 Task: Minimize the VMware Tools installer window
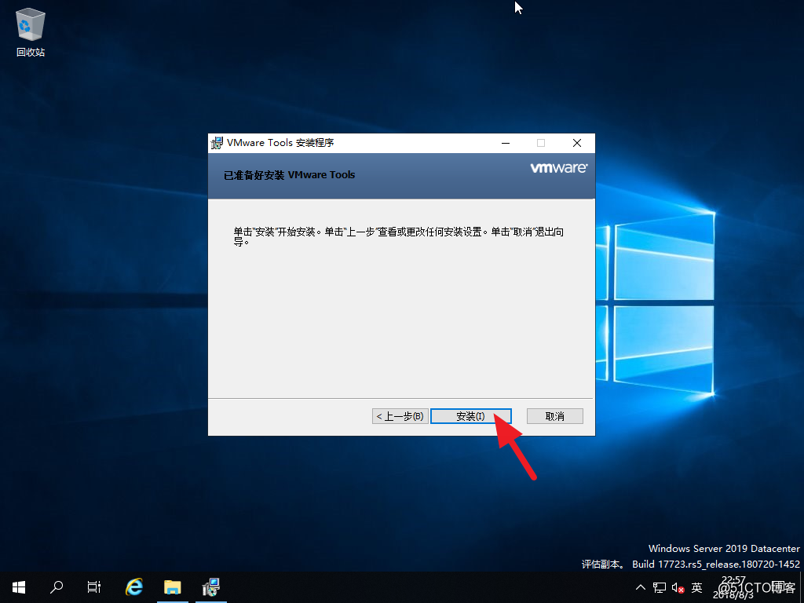[506, 143]
